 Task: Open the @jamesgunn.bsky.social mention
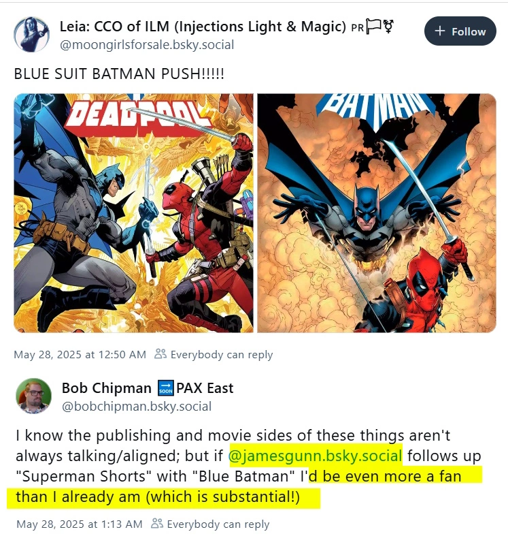tap(315, 456)
